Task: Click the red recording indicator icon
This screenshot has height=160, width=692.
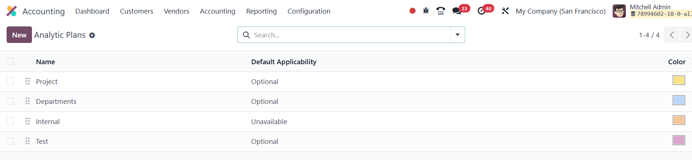Action: pos(412,11)
